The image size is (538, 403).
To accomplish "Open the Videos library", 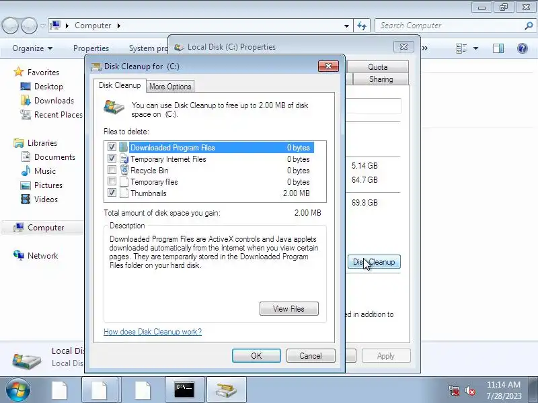I will 46,199.
